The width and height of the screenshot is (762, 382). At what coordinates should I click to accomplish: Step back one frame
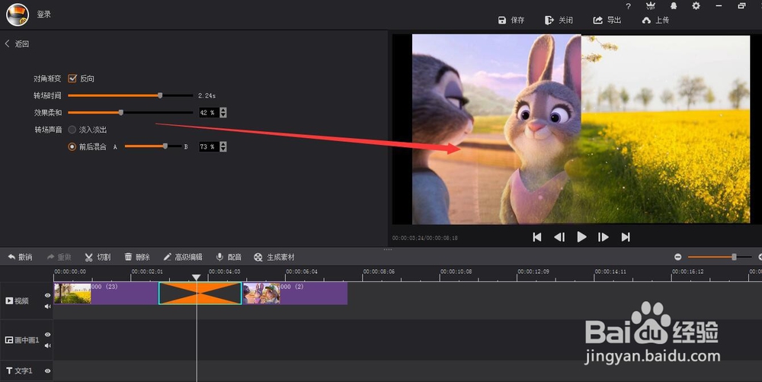559,237
